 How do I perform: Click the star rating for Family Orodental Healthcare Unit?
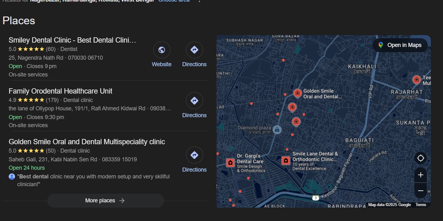click(31, 100)
